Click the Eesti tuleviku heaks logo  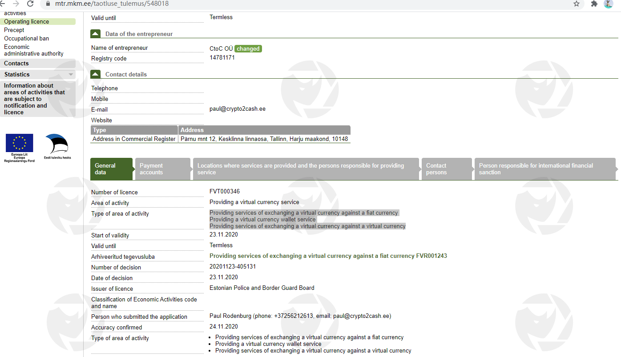(57, 146)
